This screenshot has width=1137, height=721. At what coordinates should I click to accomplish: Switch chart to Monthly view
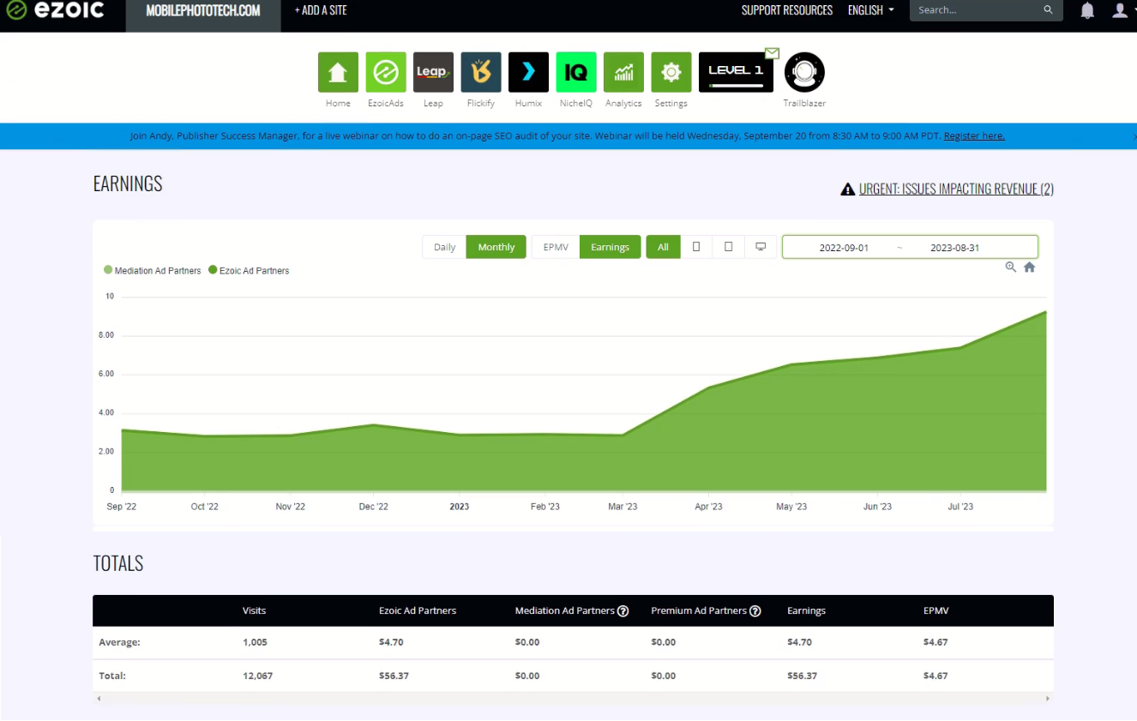496,247
